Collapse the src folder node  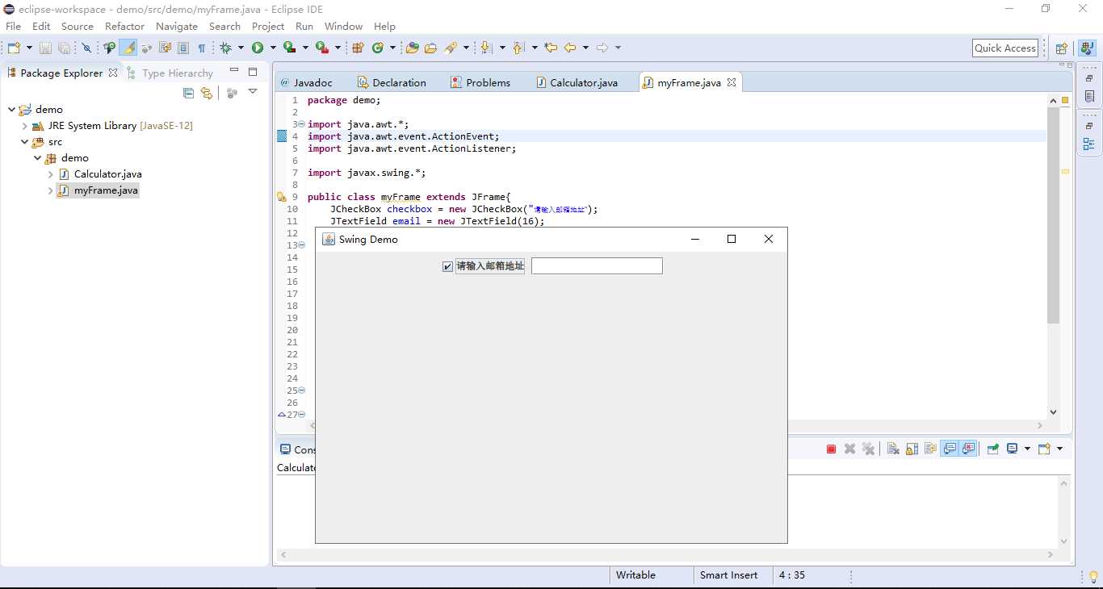[24, 141]
